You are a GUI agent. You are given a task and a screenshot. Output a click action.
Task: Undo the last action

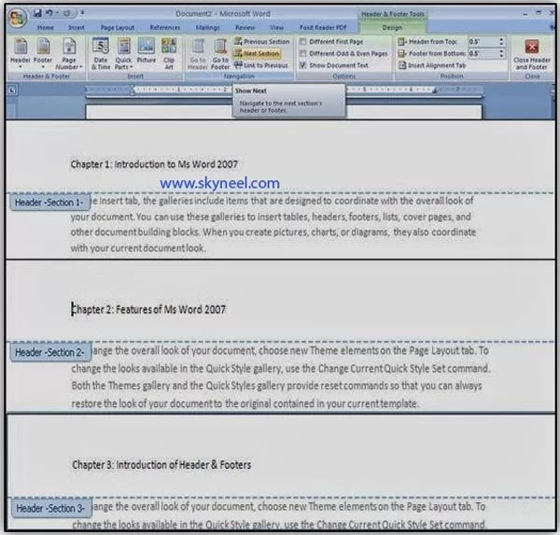49,14
